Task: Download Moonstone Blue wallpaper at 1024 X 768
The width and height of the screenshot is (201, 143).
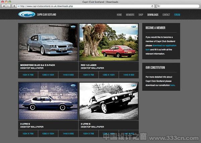Action: click(28, 75)
